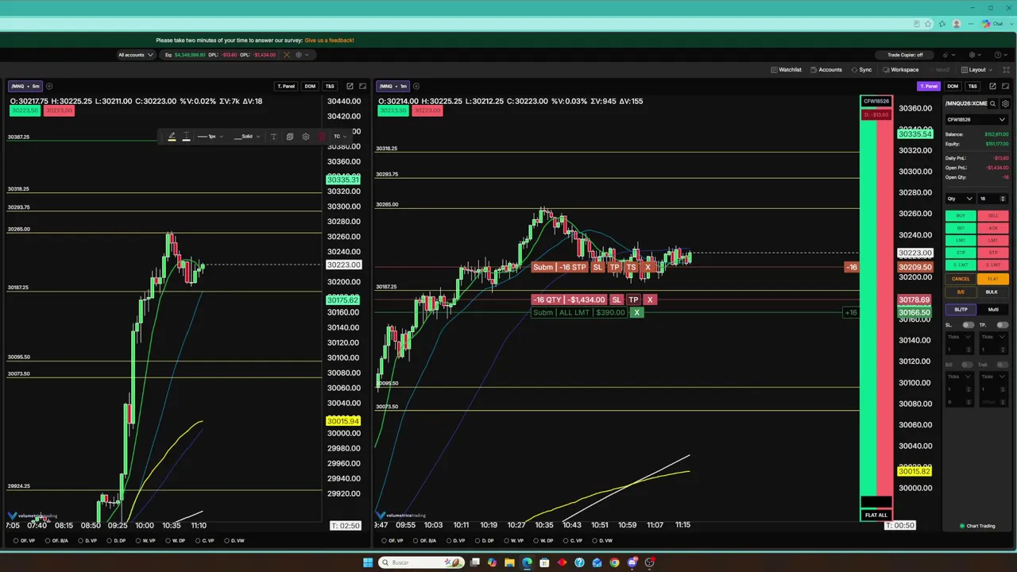Click the fullscreen icon beside Layout
This screenshot has width=1017, height=572.
[x=1007, y=69]
